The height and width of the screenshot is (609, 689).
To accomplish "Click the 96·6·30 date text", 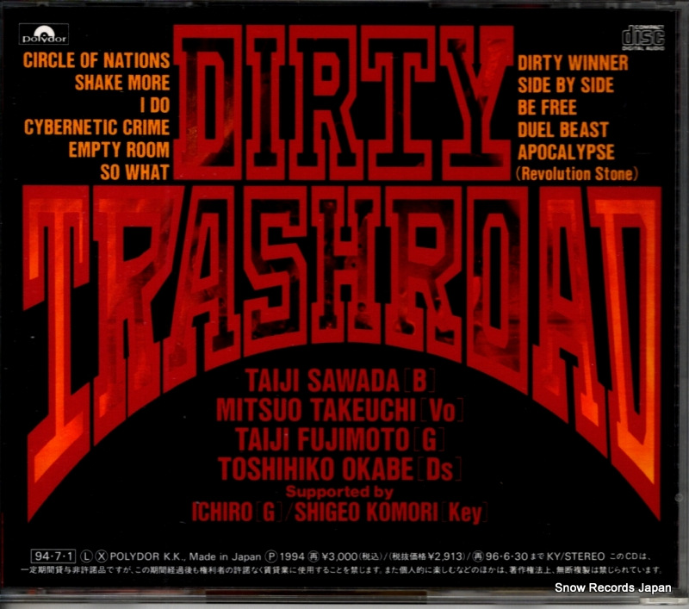I will pos(506,556).
